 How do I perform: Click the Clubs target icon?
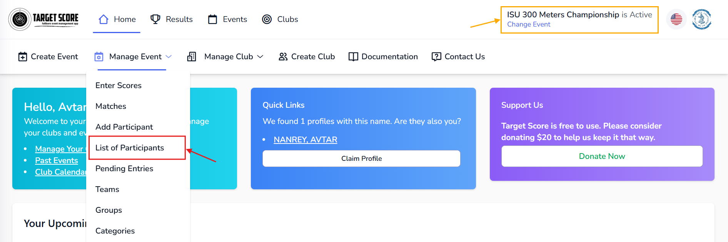coord(267,19)
